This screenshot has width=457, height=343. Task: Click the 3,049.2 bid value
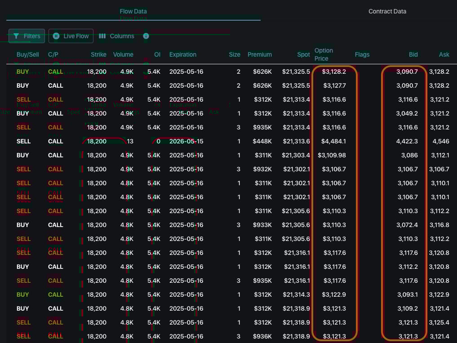pos(407,113)
